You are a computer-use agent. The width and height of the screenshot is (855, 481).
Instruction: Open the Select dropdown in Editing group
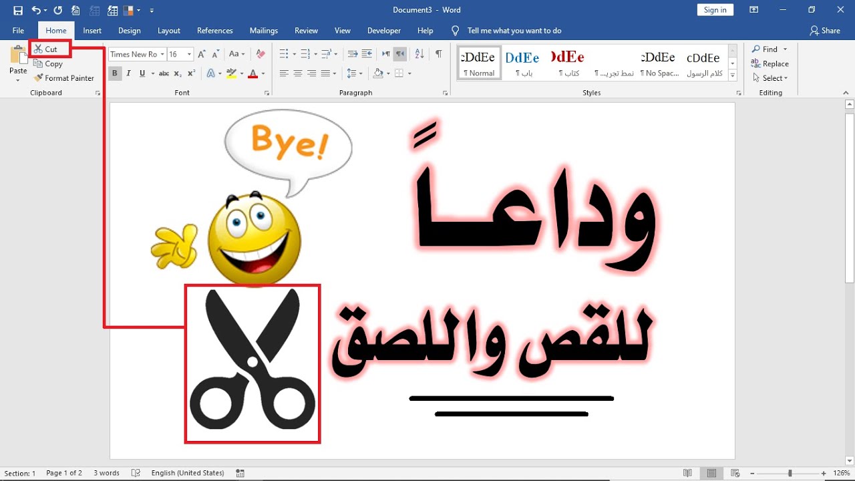pyautogui.click(x=770, y=78)
